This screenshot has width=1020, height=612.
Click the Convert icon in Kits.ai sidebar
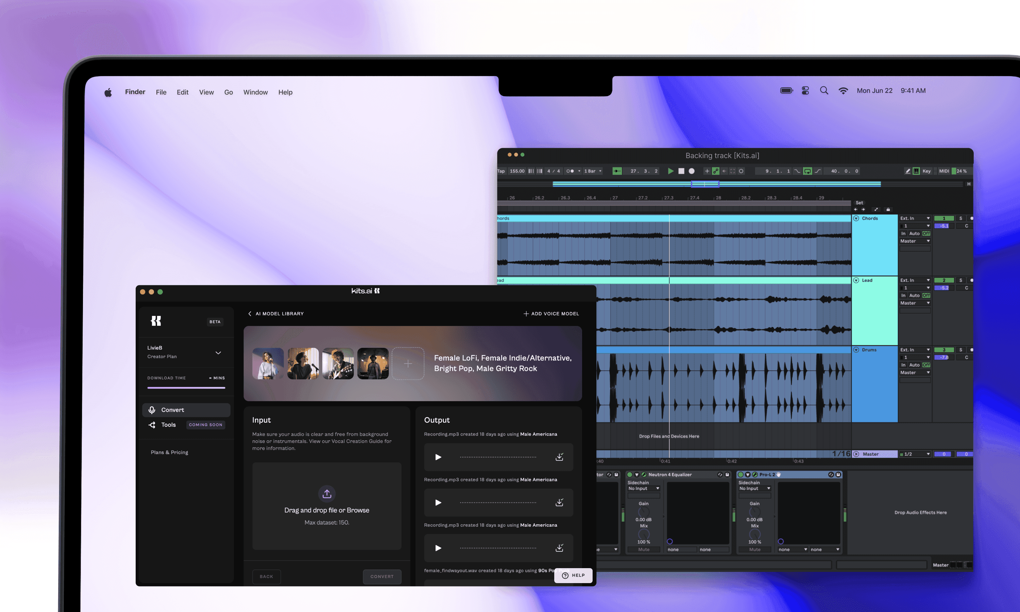pos(152,409)
